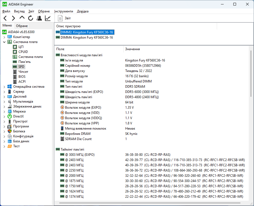The height and width of the screenshot is (206, 254).
Task: Expand the Сервер tree node
Action: 4,92
